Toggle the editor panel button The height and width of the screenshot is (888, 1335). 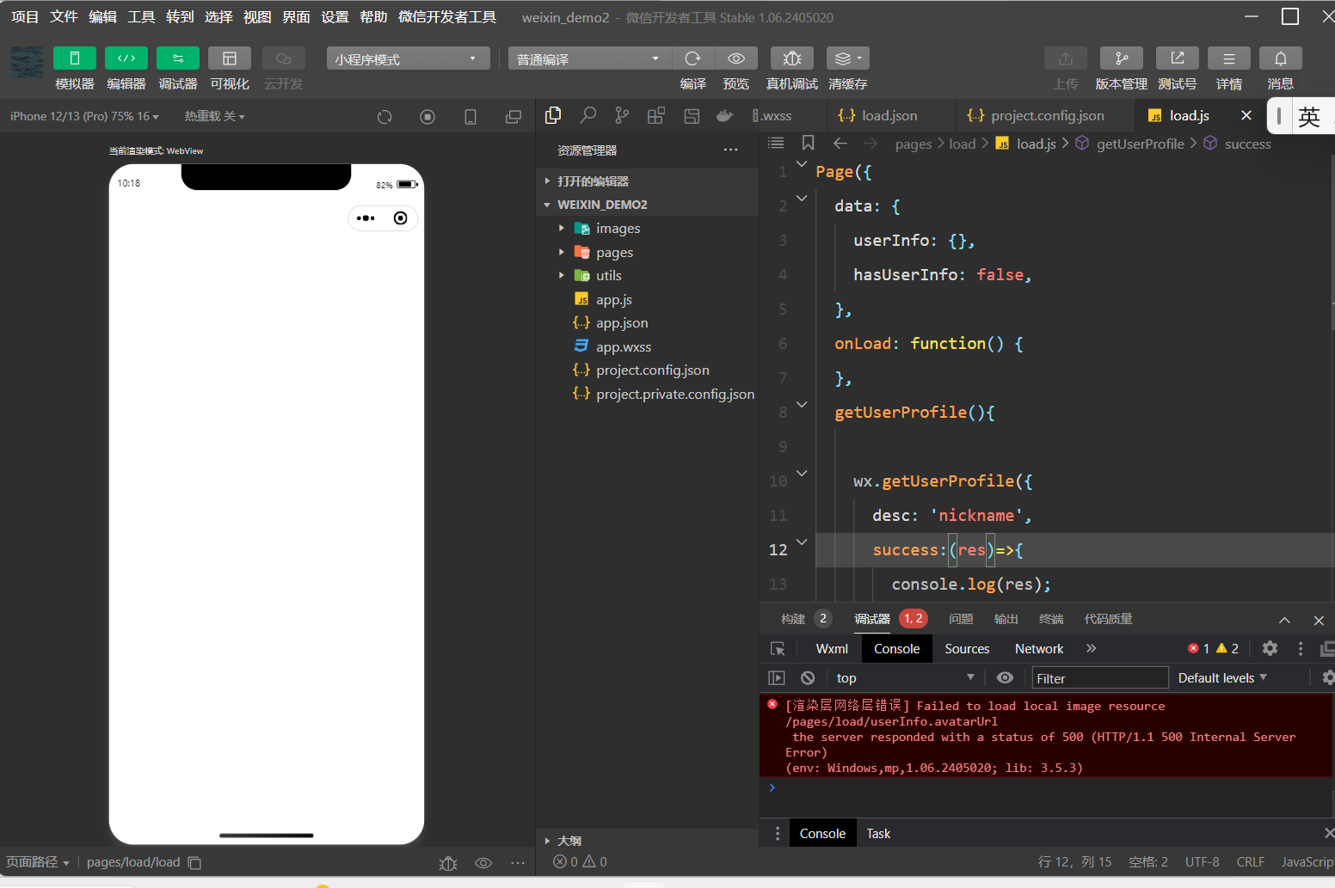click(x=126, y=58)
